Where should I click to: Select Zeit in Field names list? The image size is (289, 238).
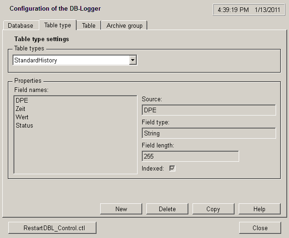tap(22, 109)
